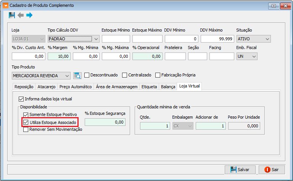Open product type search magnifier icon
Screen dimensions: 293x181
77,75
